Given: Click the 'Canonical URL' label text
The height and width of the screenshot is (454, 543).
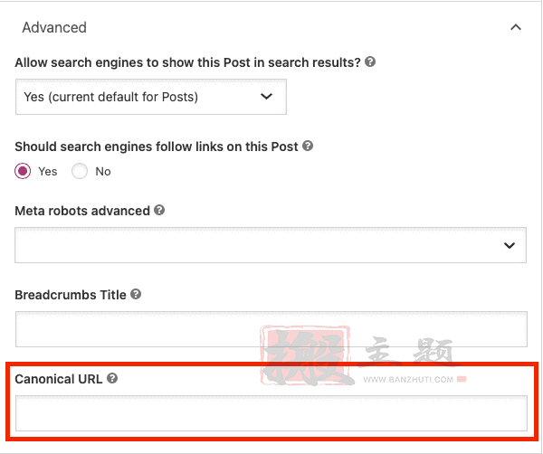Looking at the screenshot, I should (59, 379).
